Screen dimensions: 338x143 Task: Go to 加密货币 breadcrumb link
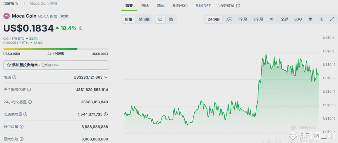11,3
